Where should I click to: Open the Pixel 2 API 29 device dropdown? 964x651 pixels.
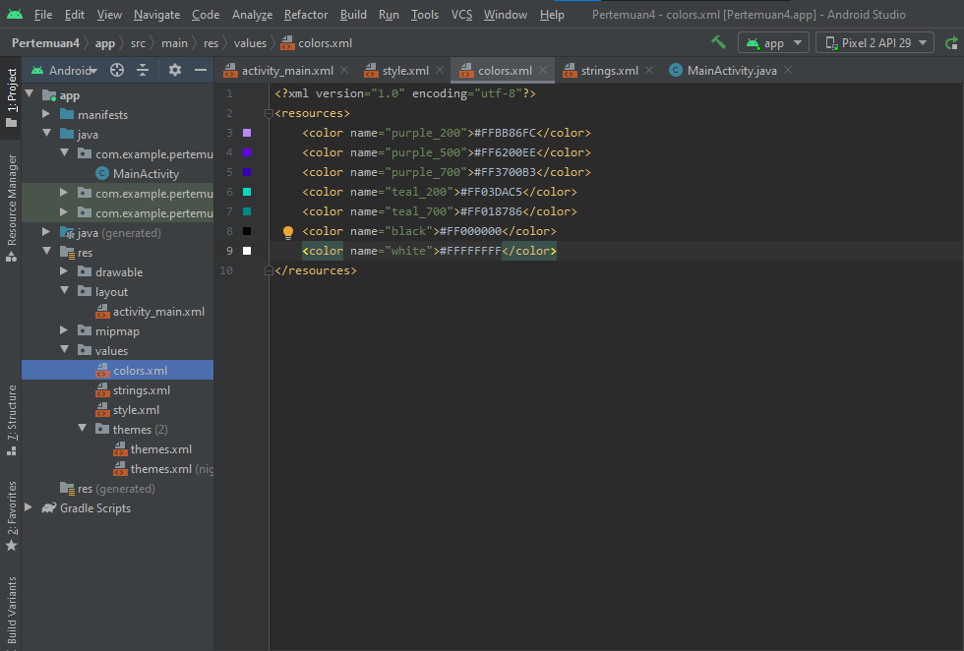pos(874,43)
